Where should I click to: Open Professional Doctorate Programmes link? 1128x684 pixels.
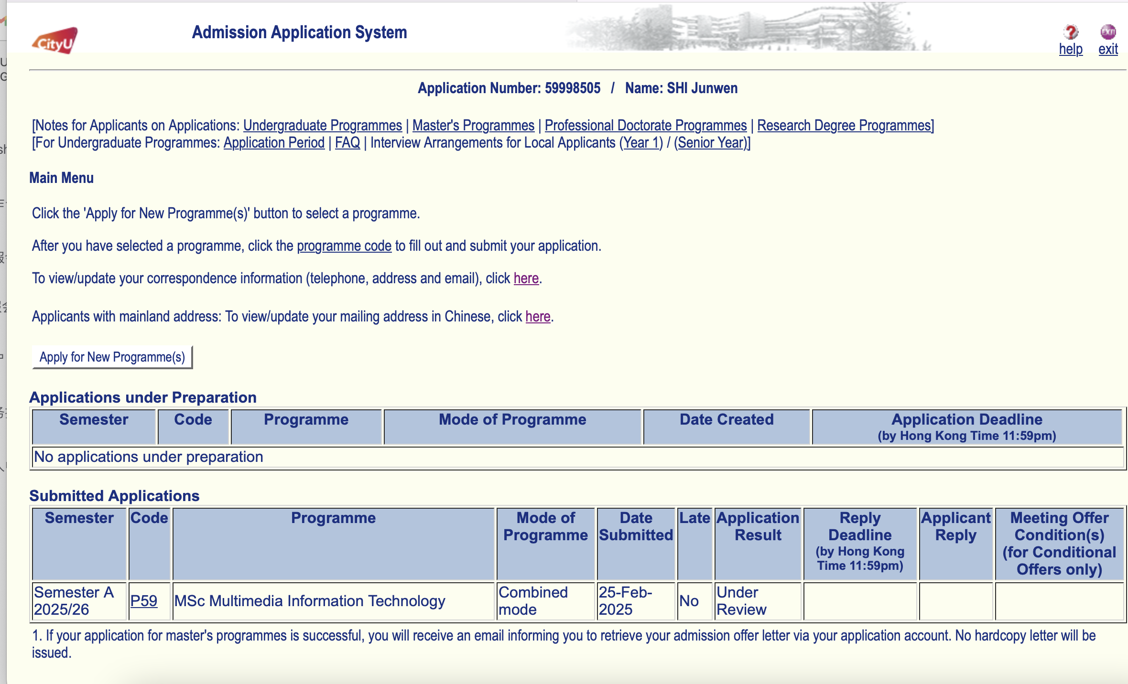click(645, 126)
